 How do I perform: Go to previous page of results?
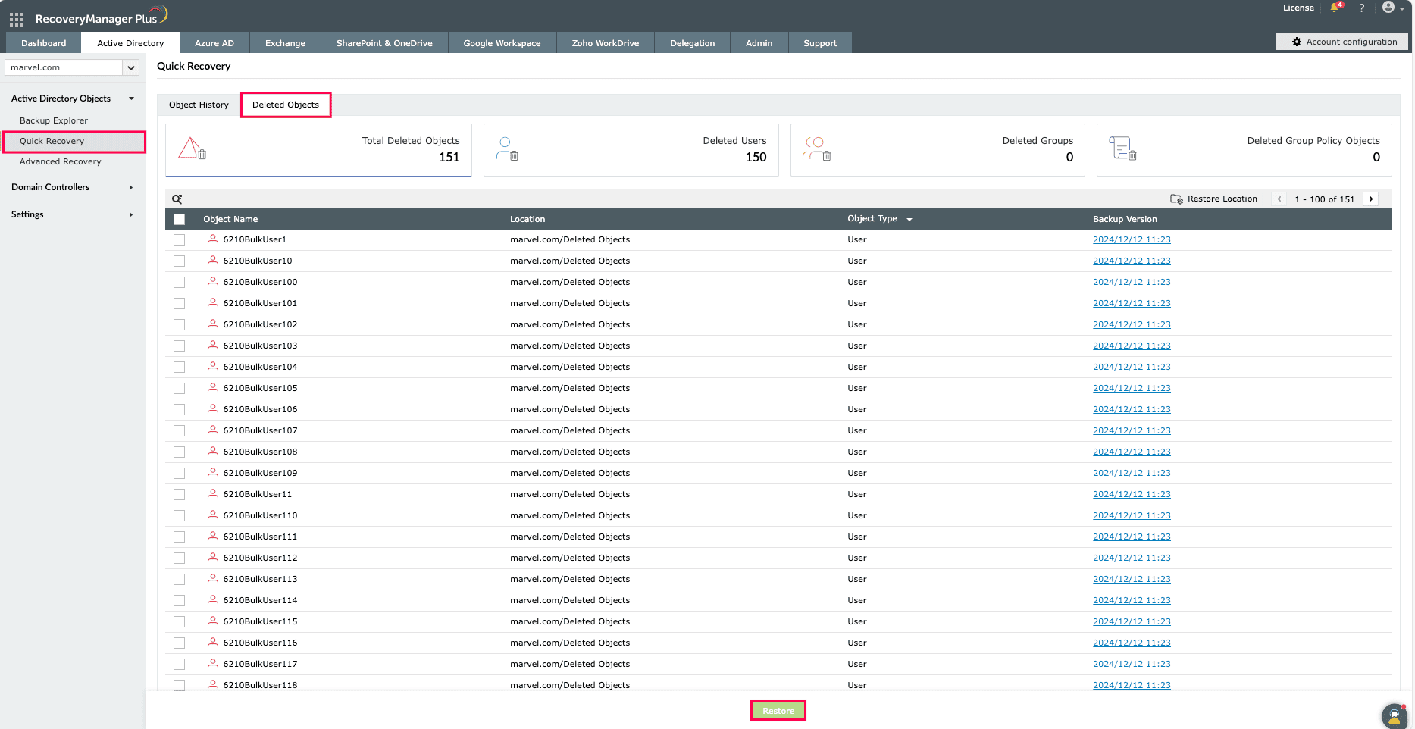pos(1279,199)
